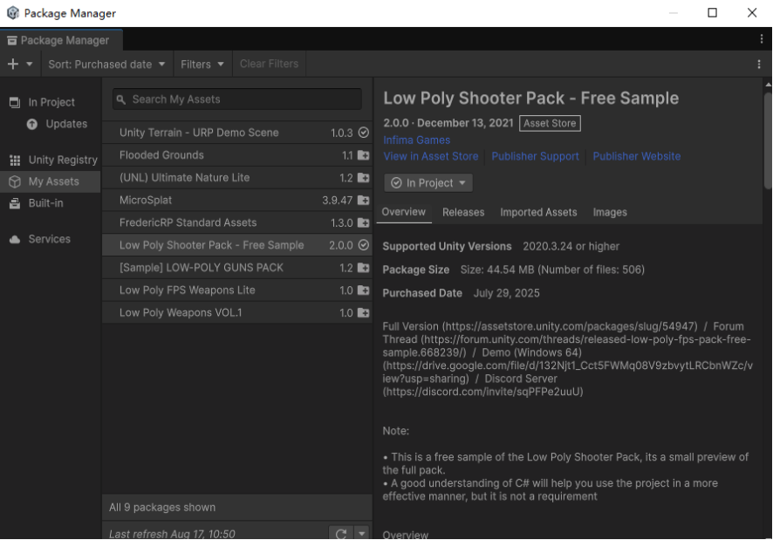Select [Sample] LOW-POLY GUNS PACK package
This screenshot has height=540, width=773.
237,268
